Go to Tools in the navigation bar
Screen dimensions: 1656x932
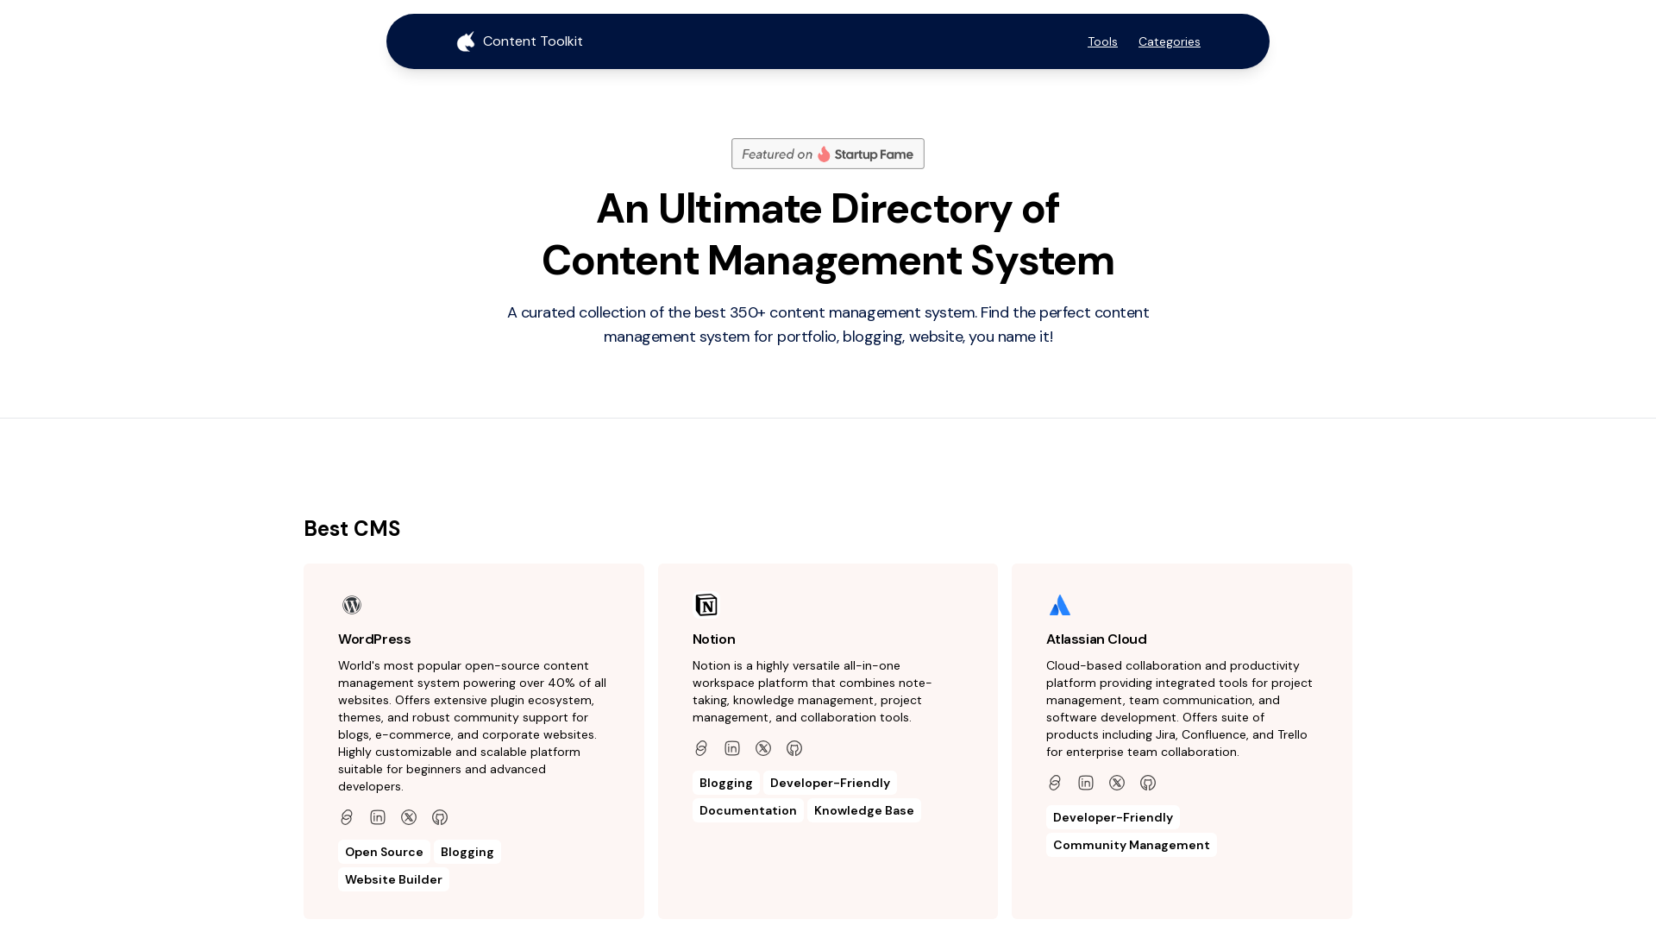click(x=1102, y=41)
